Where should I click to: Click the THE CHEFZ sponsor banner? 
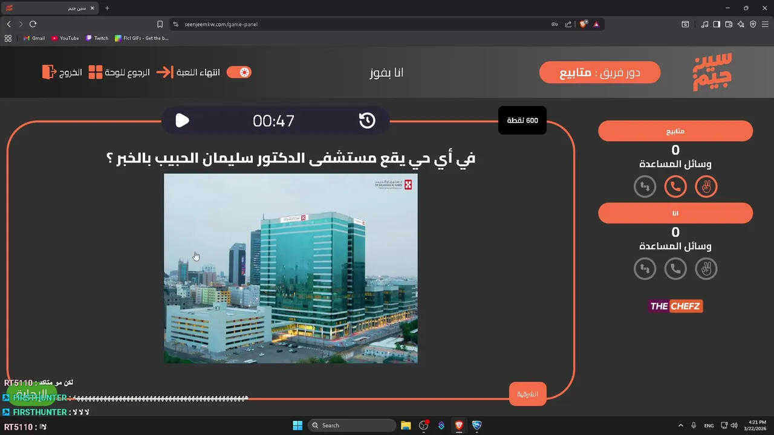coord(675,306)
